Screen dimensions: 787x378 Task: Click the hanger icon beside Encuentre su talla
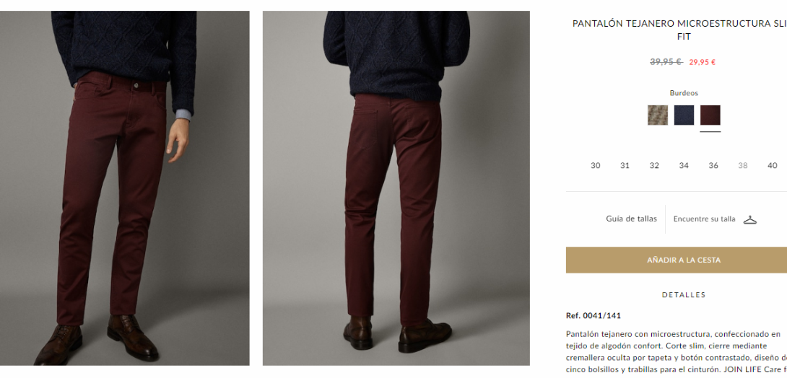750,219
